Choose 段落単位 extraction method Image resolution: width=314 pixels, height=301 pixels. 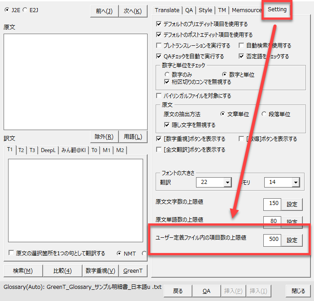click(x=264, y=114)
